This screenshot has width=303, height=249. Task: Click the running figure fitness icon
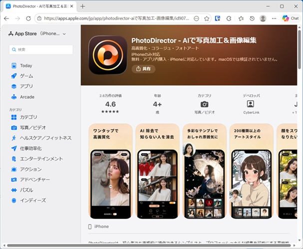click(x=14, y=138)
